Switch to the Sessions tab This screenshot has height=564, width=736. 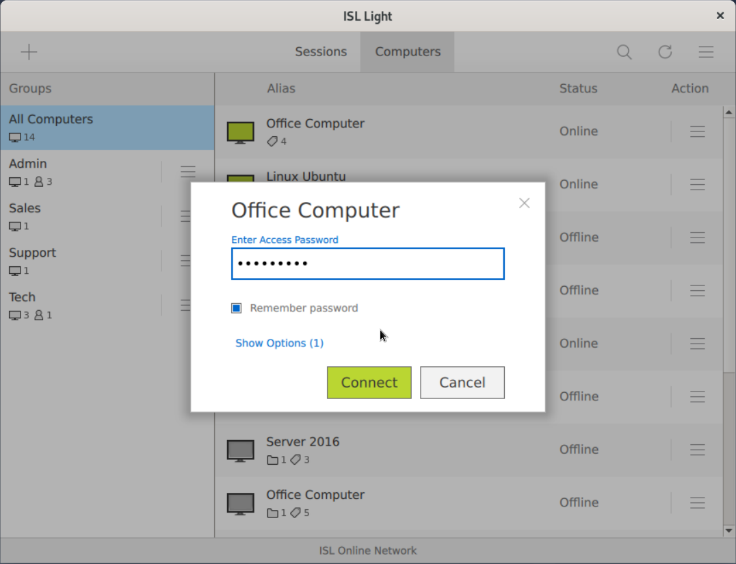(321, 51)
